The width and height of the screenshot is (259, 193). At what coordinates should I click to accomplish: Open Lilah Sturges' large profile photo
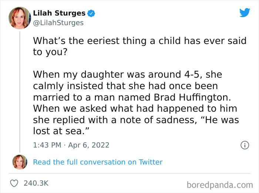19,18
